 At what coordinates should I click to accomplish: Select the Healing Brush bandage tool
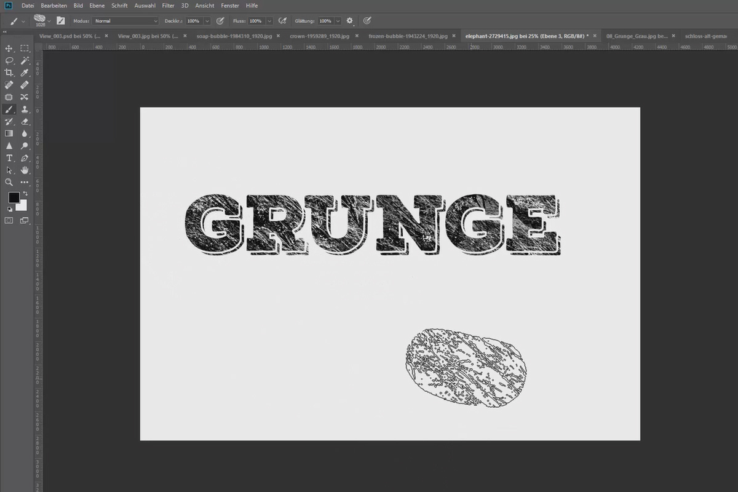click(25, 85)
